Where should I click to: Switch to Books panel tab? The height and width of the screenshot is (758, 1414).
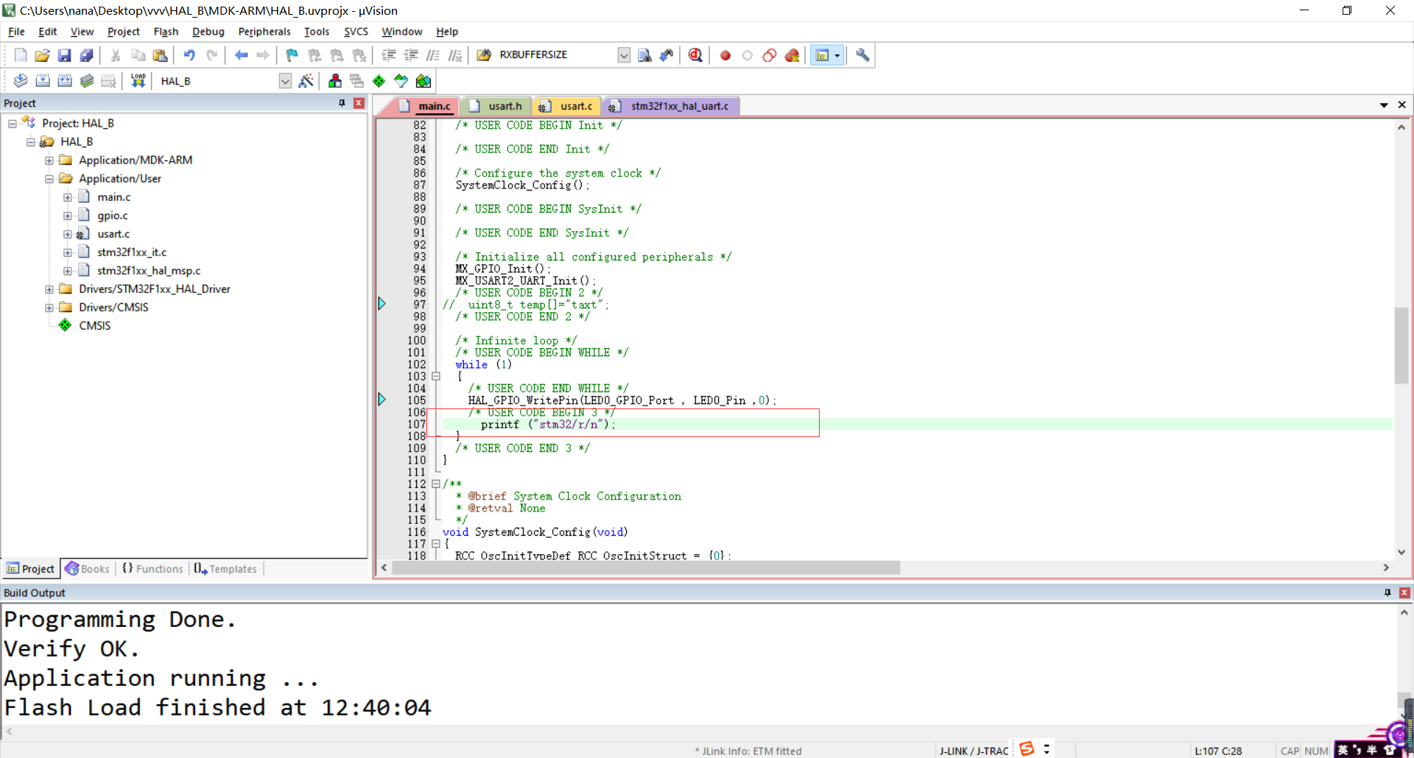(x=88, y=569)
